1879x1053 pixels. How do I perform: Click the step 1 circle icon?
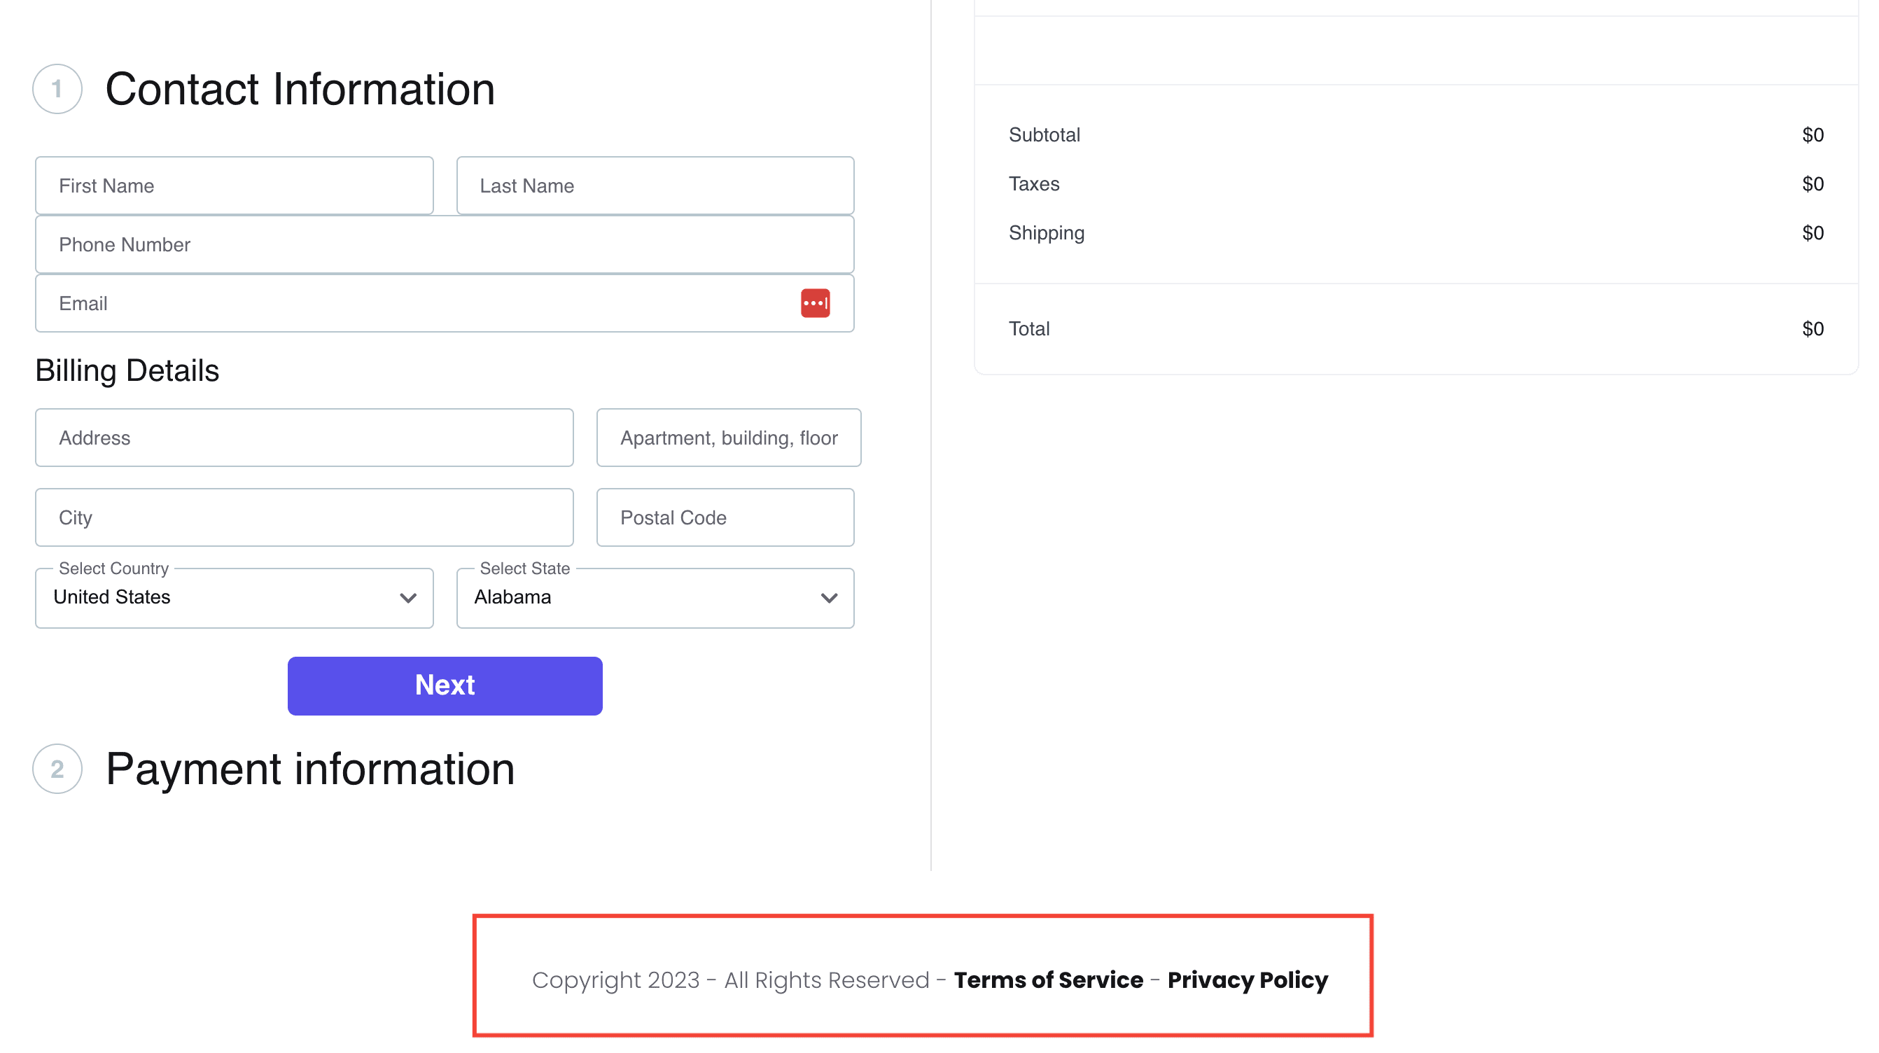[57, 89]
